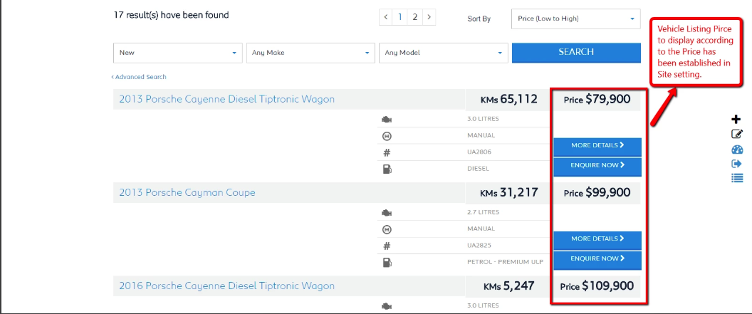Viewport: 752px width, 314px height.
Task: Select the stock number UA2806
Action: point(479,152)
